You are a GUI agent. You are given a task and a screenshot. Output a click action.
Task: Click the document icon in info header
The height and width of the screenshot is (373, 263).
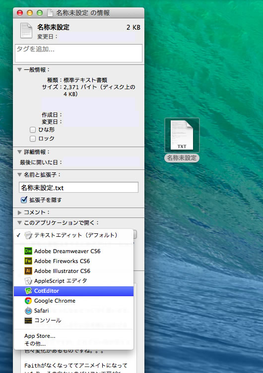(x=26, y=30)
